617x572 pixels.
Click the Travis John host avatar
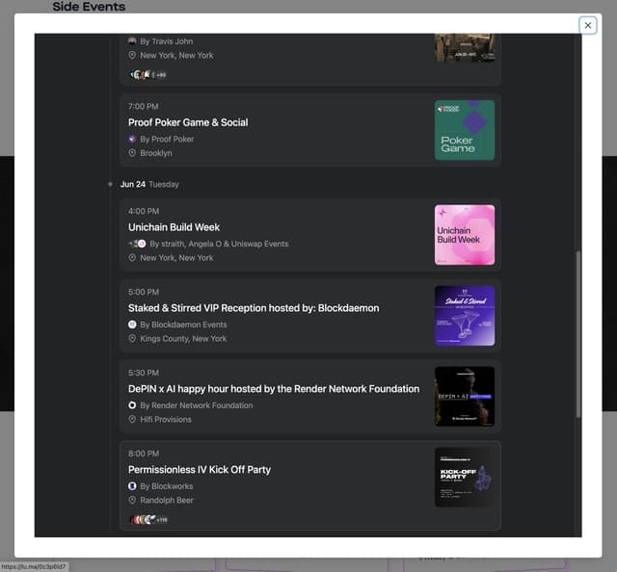(132, 41)
